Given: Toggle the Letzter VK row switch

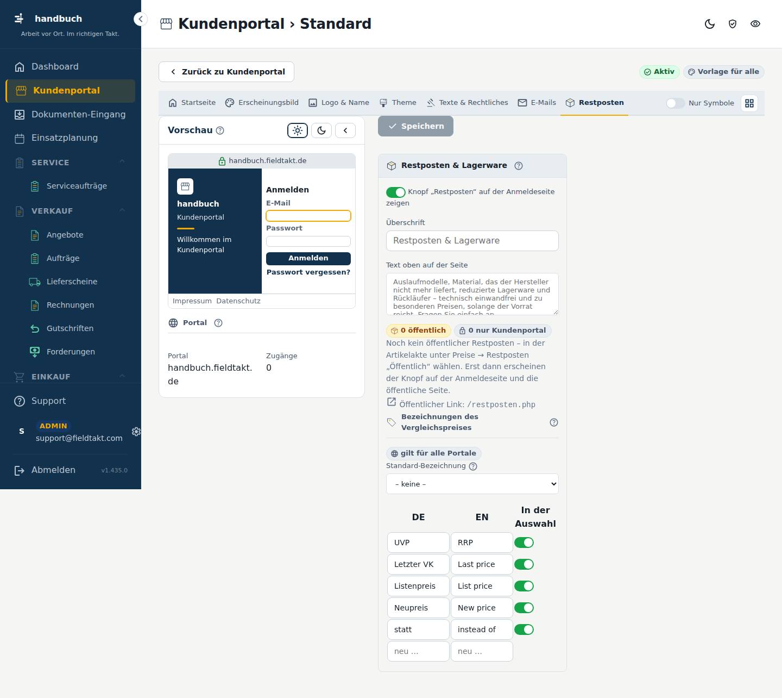Looking at the screenshot, I should (x=524, y=564).
